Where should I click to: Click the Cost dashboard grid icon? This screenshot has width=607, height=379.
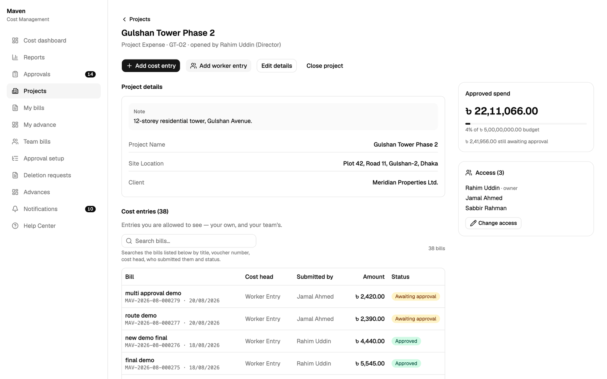pyautogui.click(x=15, y=41)
